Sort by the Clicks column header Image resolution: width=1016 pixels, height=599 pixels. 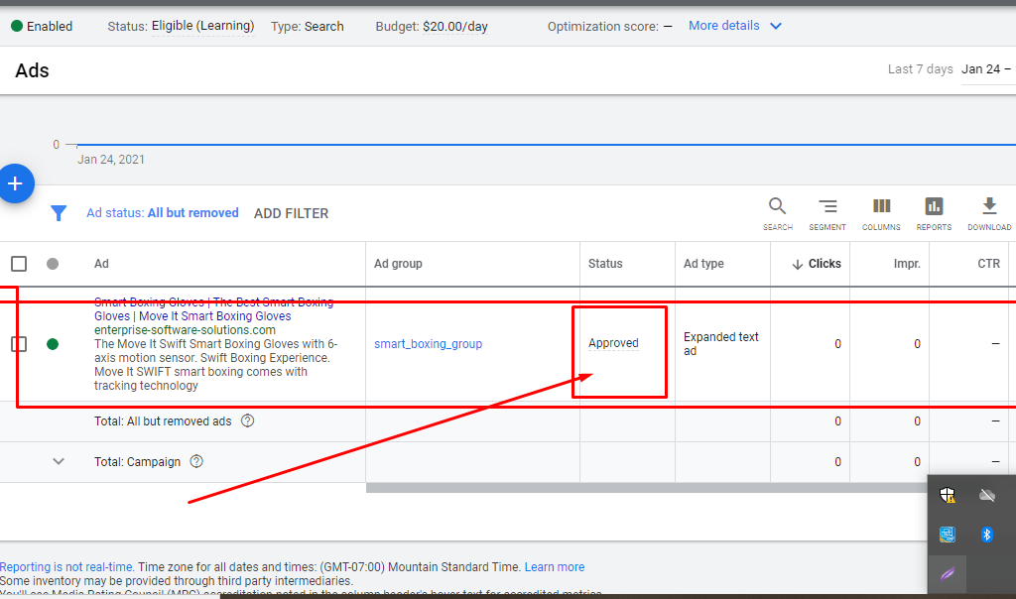(x=817, y=264)
